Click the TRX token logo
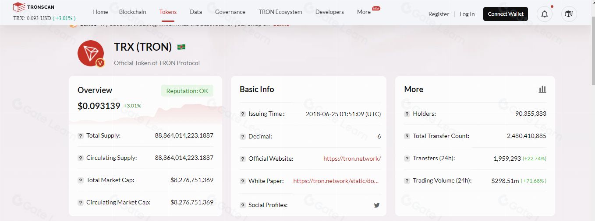595x221 pixels. pos(91,53)
